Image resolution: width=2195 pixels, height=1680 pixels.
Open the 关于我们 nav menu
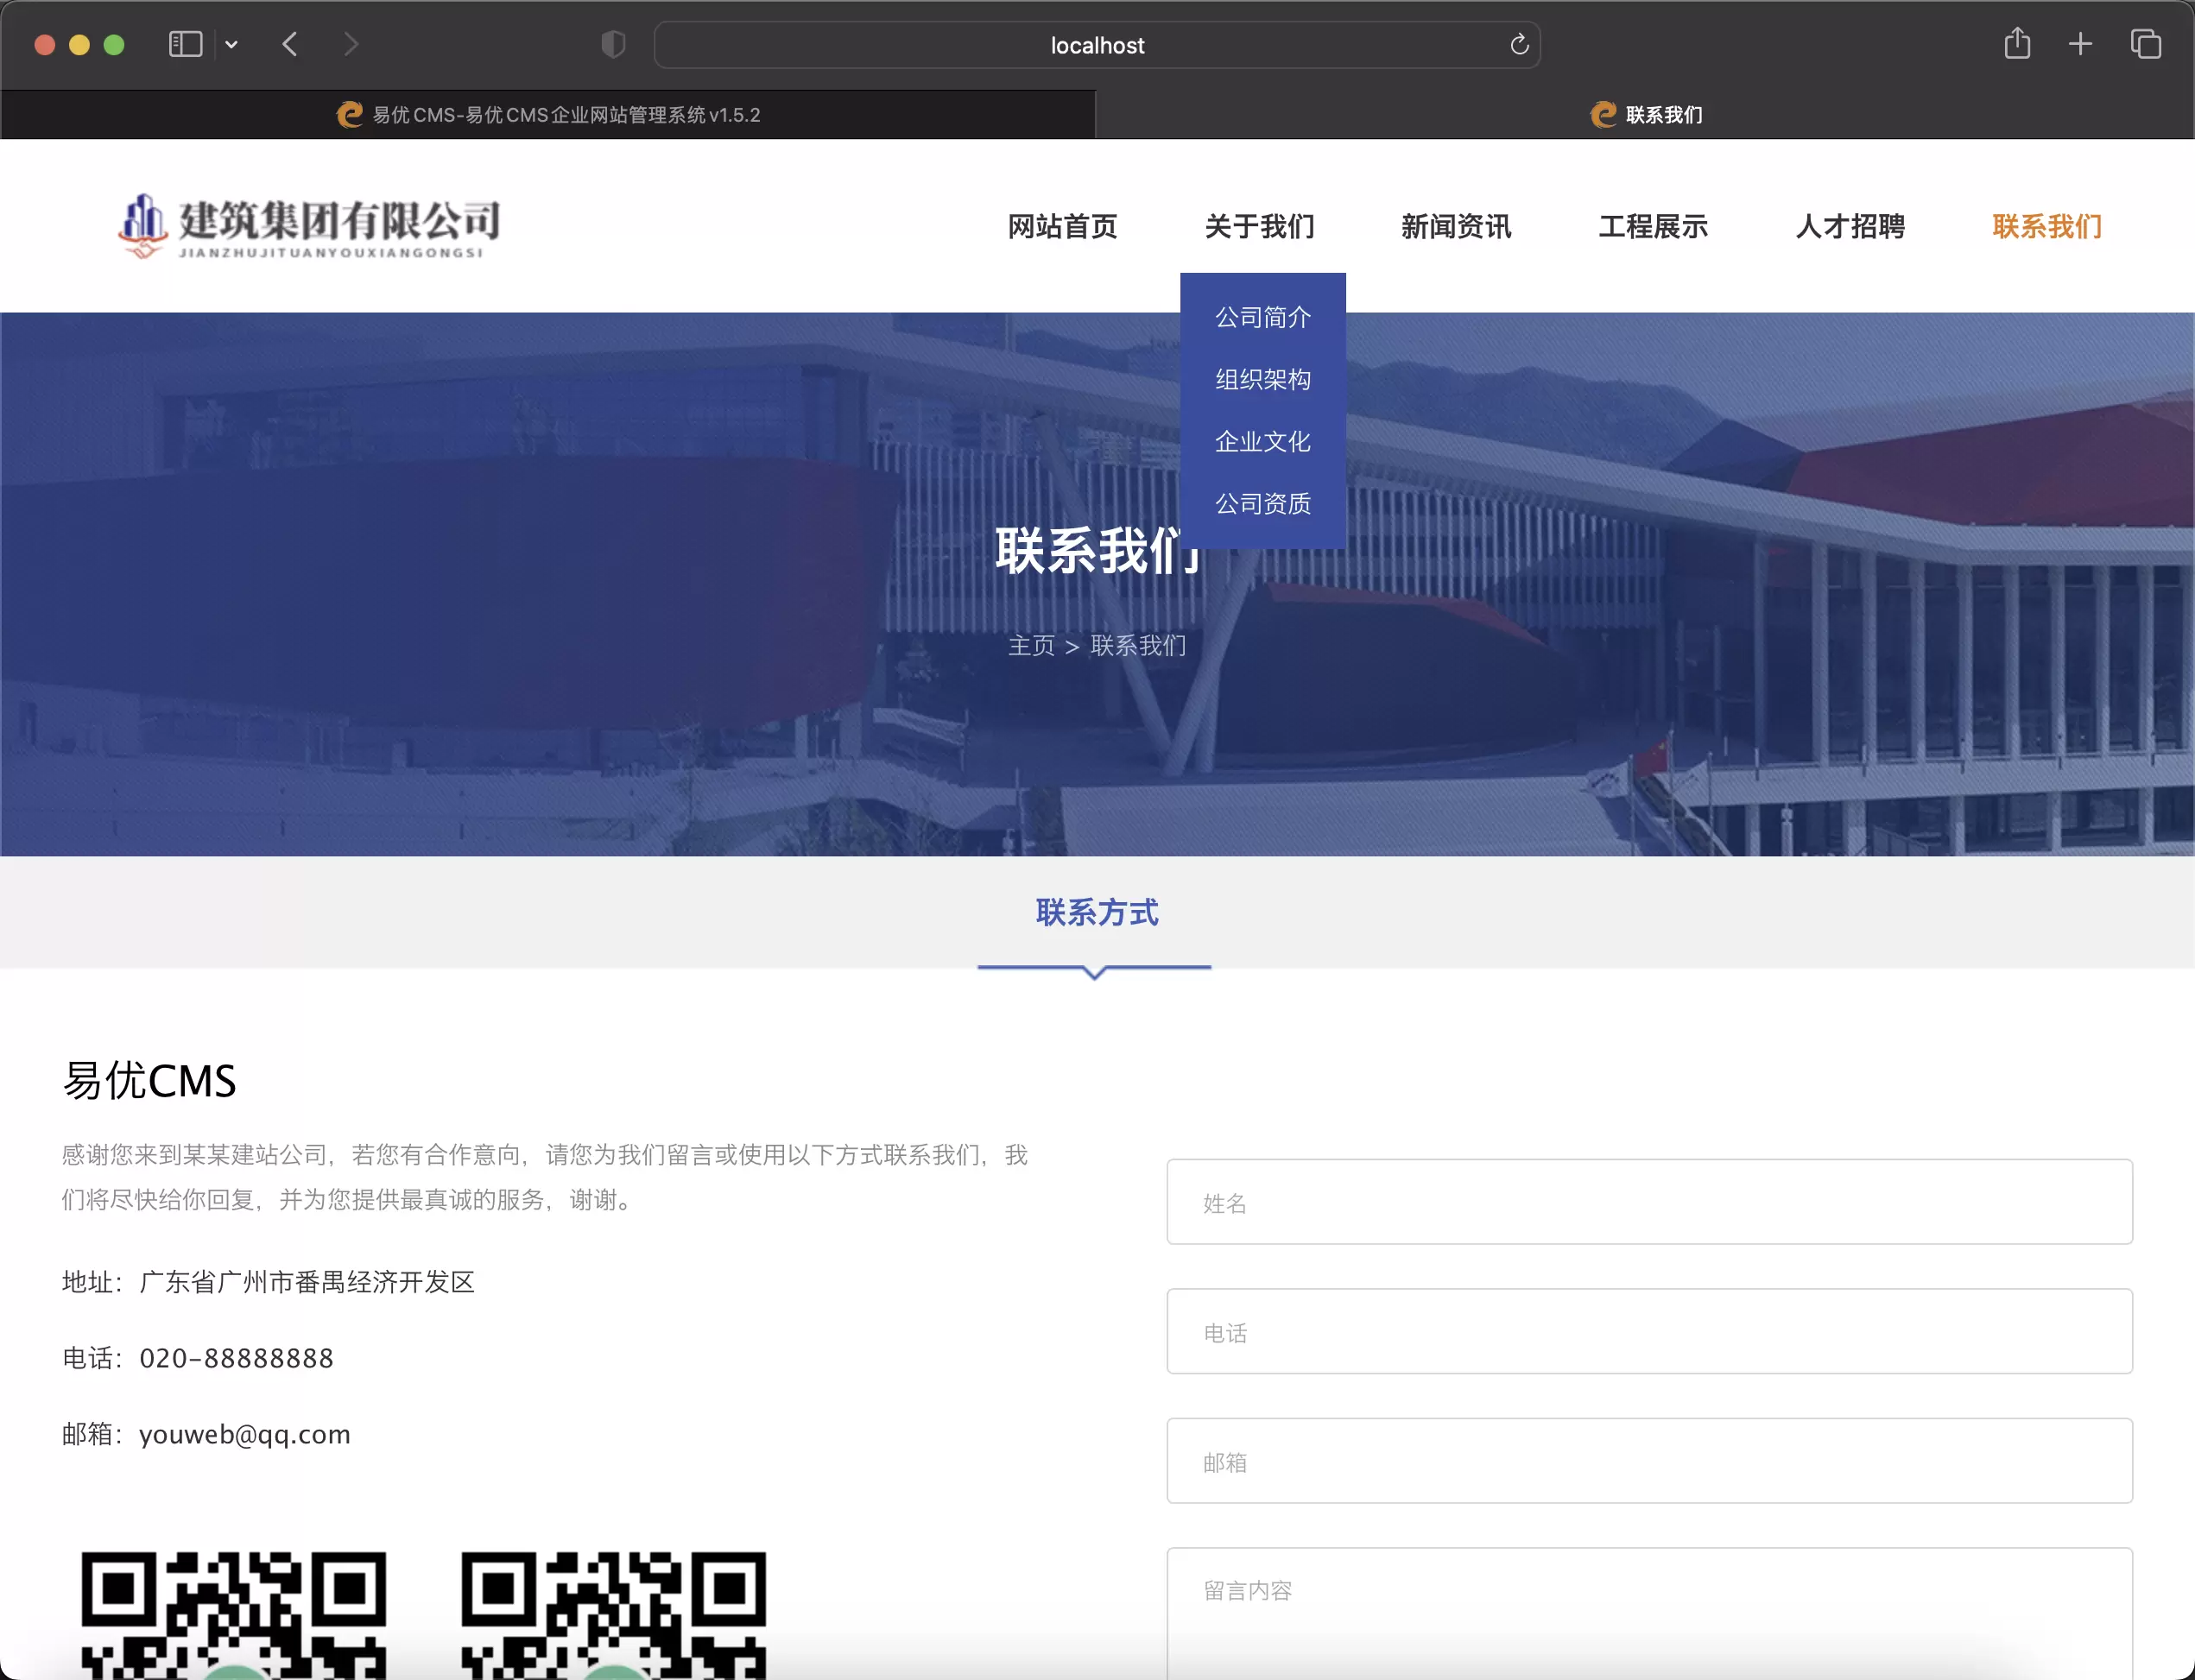1259,226
